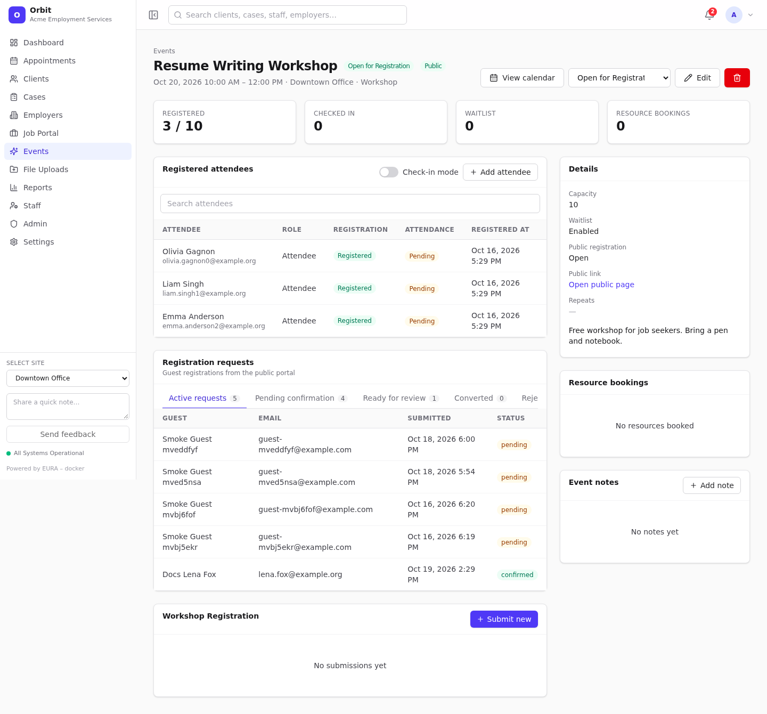This screenshot has height=714, width=767.
Task: Toggle Check-in mode switch
Action: click(x=389, y=172)
